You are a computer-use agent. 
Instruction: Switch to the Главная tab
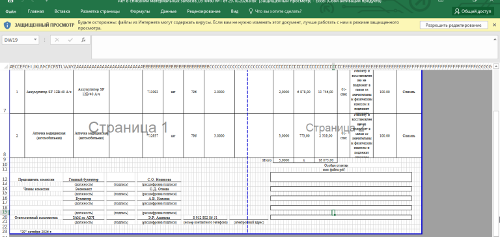[x=36, y=12]
